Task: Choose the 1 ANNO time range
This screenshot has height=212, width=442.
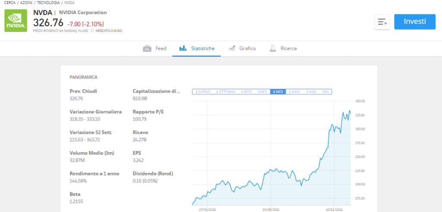Action: [x=294, y=92]
